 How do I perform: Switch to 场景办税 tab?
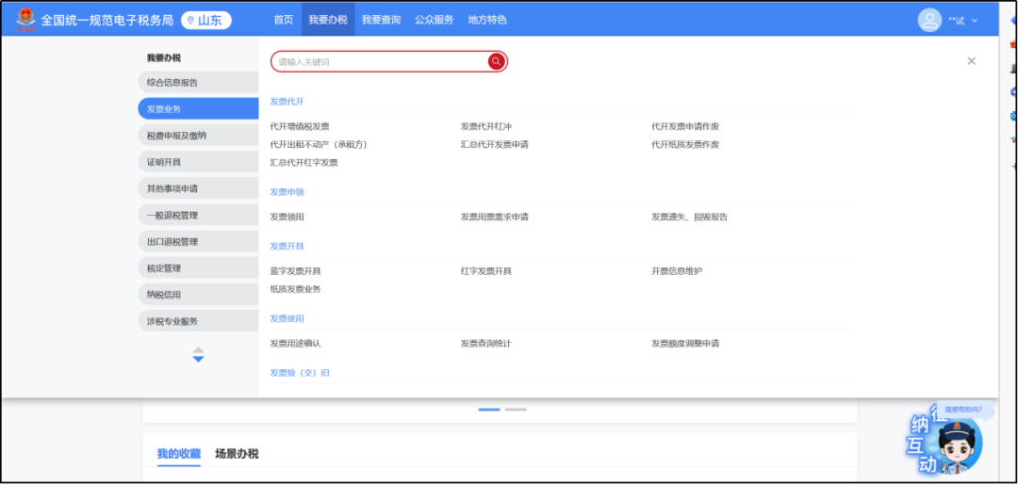click(x=237, y=454)
